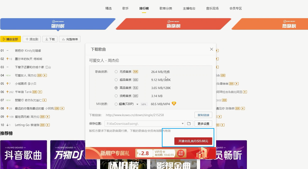The image size is (308, 169).
Task: Click the download link URL text
Action: pyautogui.click(x=135, y=115)
